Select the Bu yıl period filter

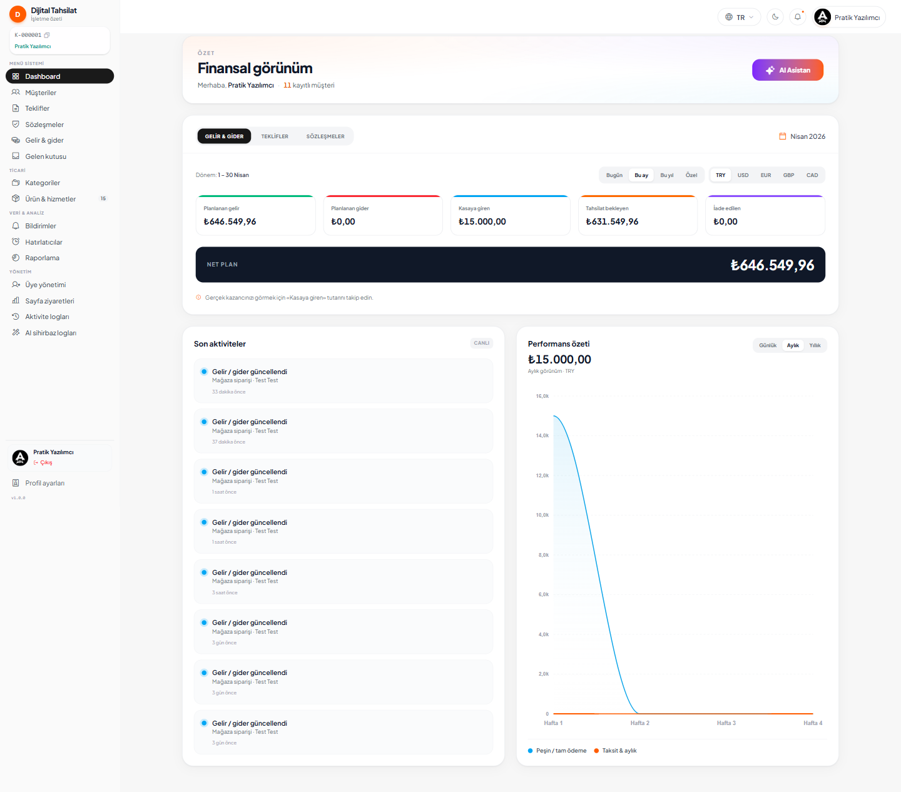click(x=667, y=175)
